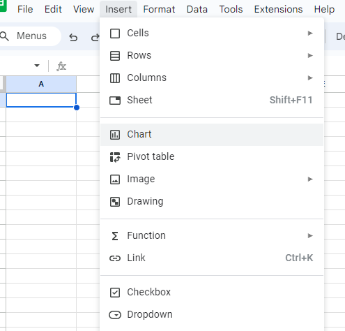This screenshot has width=345, height=331.
Task: Click the checkbox icon beside Checkbox
Action: [115, 293]
